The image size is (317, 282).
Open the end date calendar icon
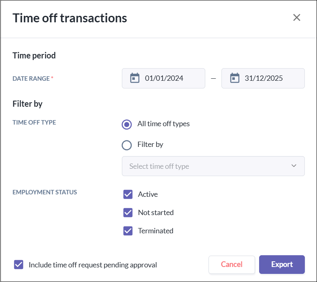(234, 78)
